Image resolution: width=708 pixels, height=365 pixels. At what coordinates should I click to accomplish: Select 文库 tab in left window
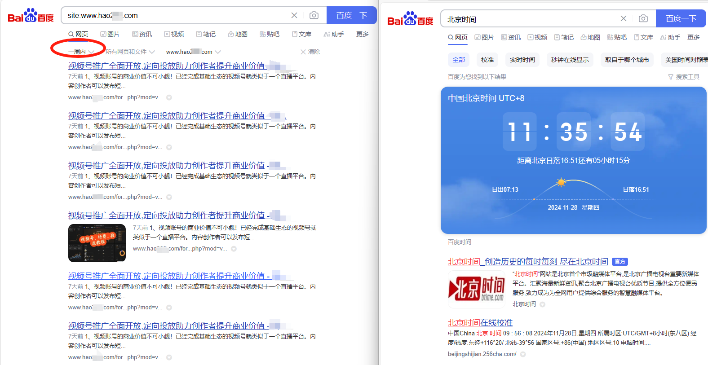point(301,34)
